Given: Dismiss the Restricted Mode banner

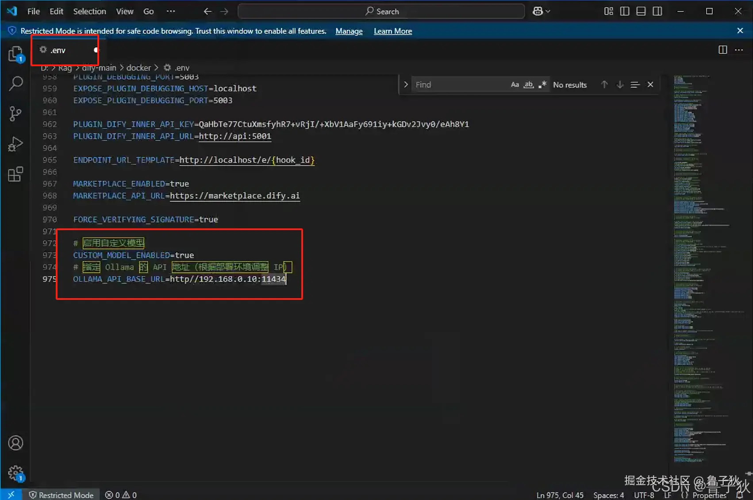Looking at the screenshot, I should 740,30.
